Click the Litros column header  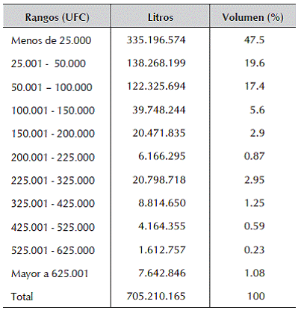tap(161, 17)
